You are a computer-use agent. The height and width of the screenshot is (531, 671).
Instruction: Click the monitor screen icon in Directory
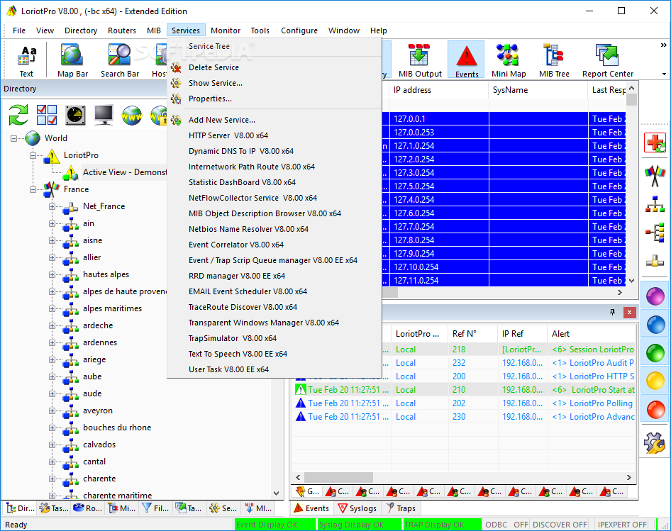(x=104, y=115)
